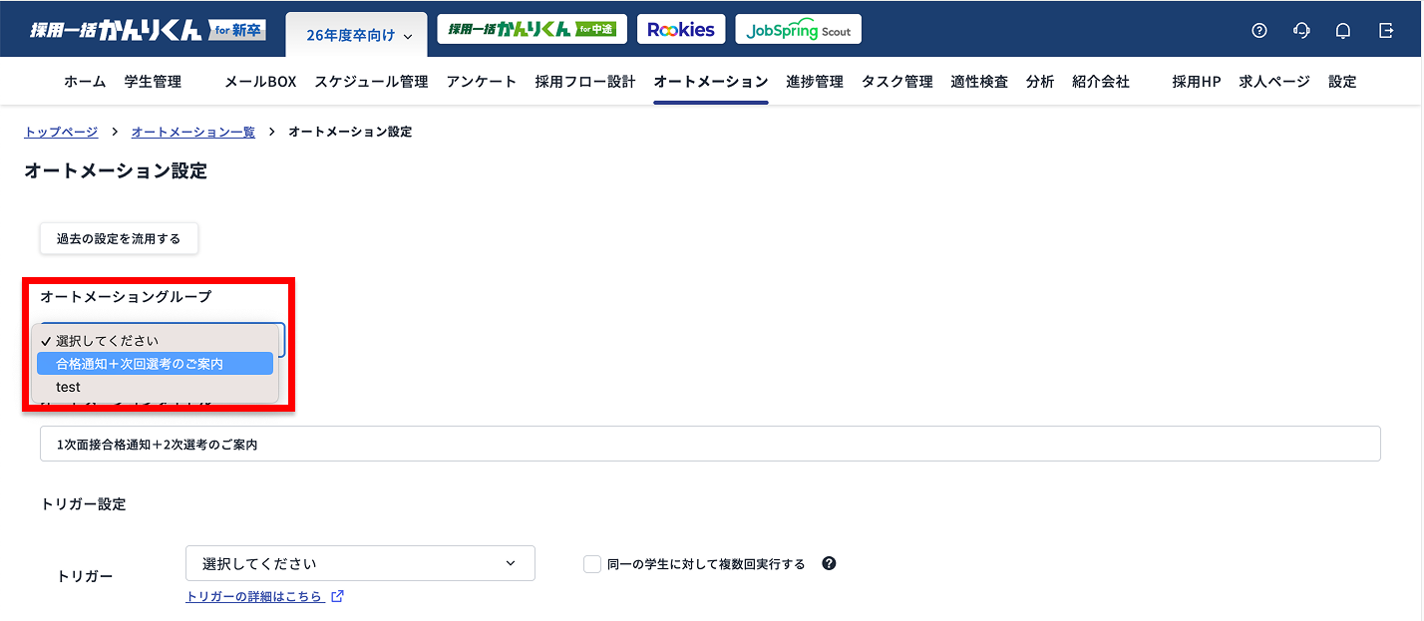Screen dimensions: 1424x621
Task: Open the help question mark icon
Action: click(1258, 30)
